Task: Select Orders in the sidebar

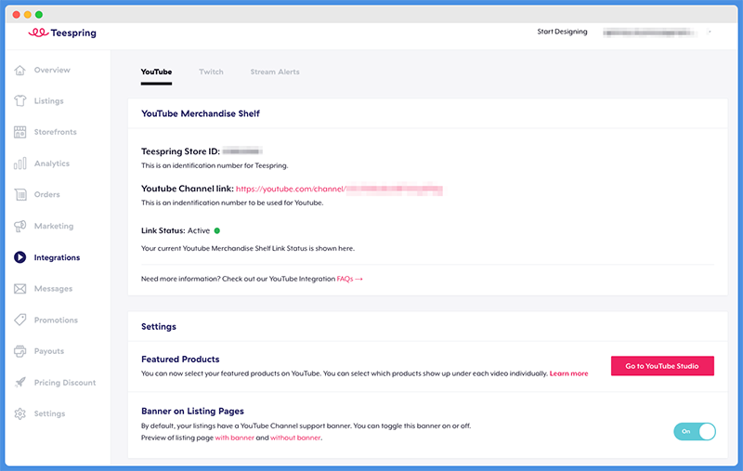Action: pos(47,195)
